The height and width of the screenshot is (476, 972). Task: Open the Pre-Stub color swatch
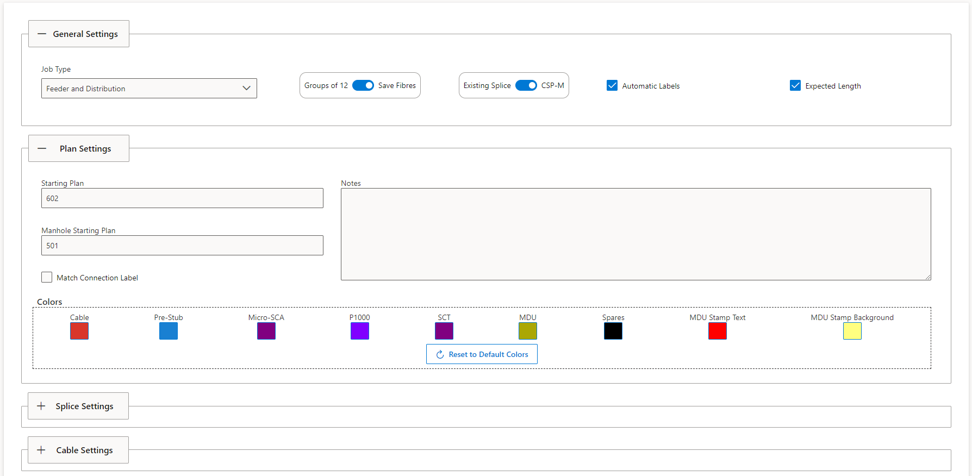point(169,331)
